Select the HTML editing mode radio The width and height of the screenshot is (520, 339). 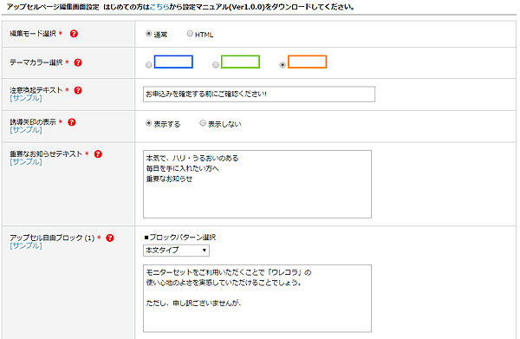[x=190, y=34]
